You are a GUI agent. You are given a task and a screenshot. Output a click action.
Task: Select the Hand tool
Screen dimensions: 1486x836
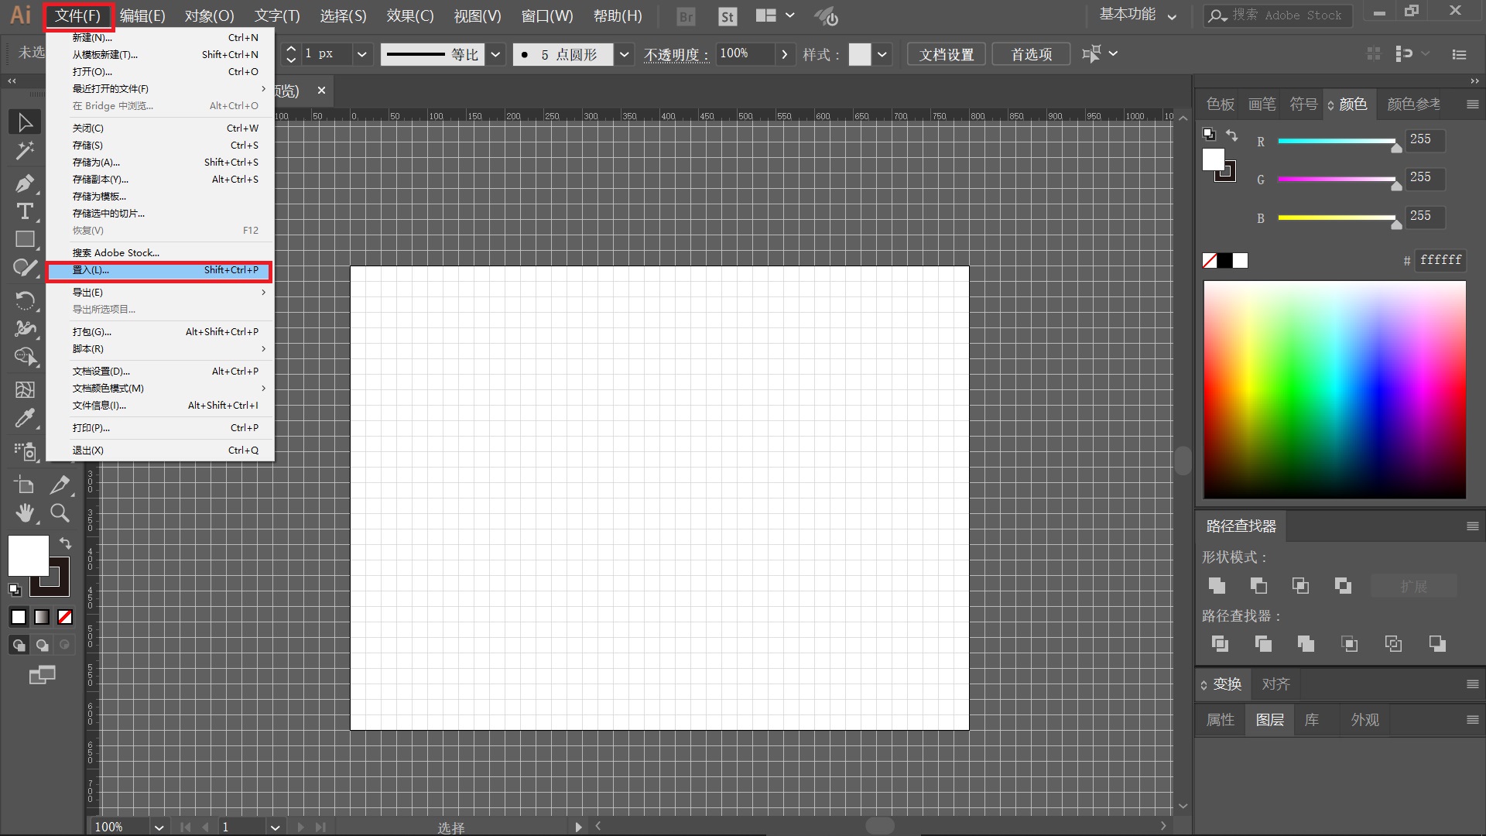(25, 512)
